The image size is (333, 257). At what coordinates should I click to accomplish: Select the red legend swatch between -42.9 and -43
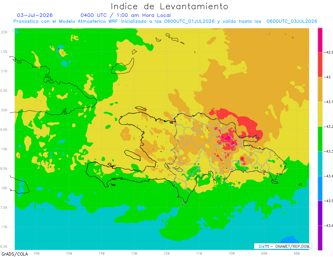320,64
